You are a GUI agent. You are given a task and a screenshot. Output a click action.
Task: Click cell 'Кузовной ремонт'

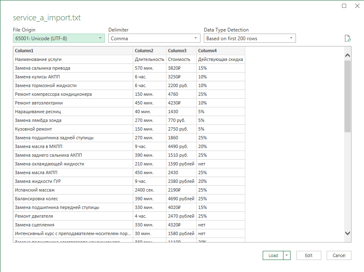73,129
